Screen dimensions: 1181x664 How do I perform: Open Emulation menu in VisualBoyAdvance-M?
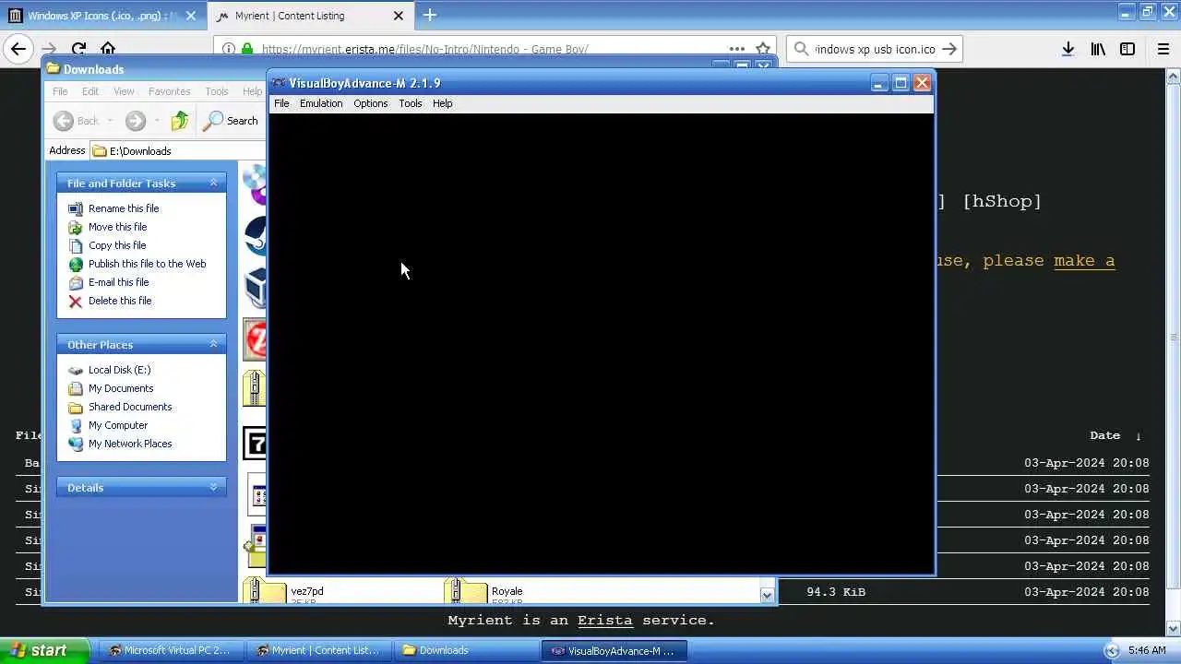tap(321, 103)
